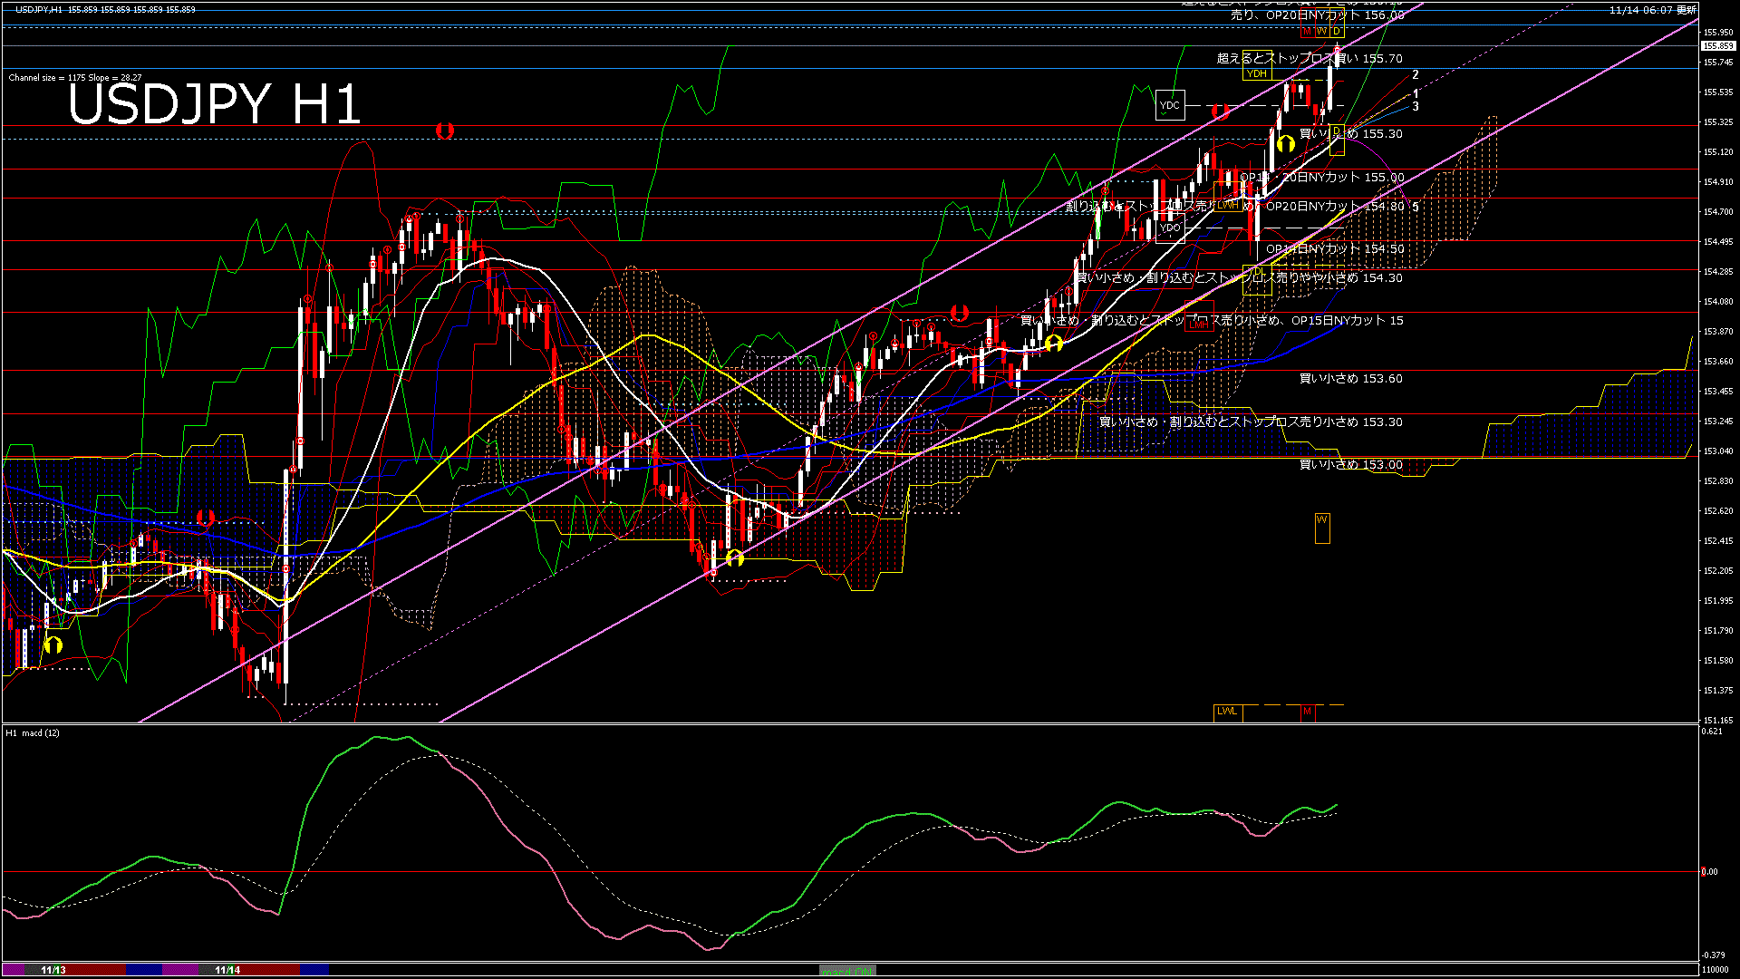Click the 154.080 price axis label
The width and height of the screenshot is (1740, 979).
tap(1718, 301)
